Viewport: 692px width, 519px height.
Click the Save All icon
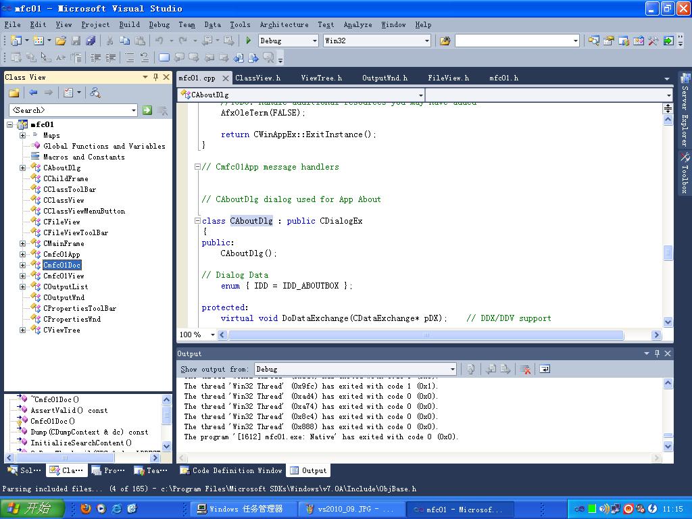coord(91,41)
